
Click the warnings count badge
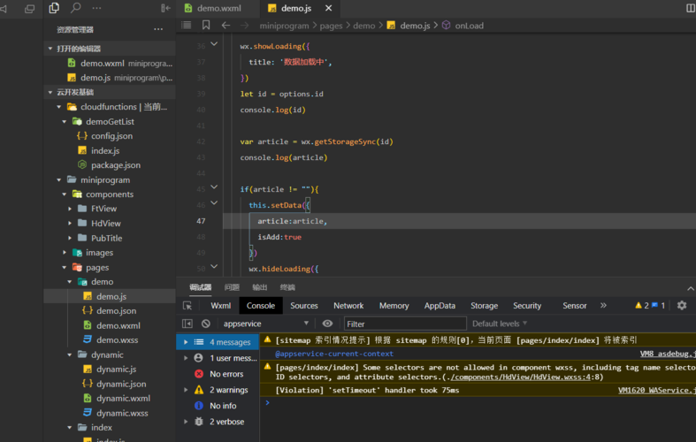pos(642,305)
